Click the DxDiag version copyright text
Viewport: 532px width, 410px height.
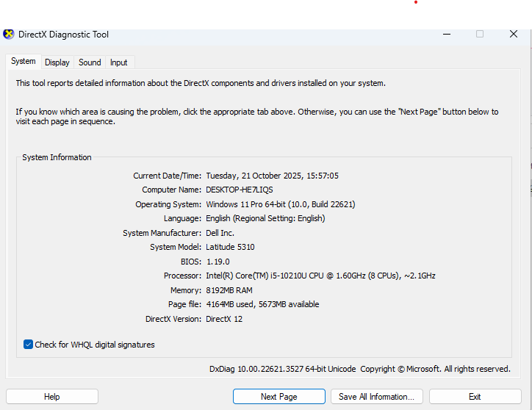point(359,369)
